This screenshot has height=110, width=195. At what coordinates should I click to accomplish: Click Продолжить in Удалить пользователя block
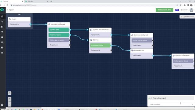(100, 35)
